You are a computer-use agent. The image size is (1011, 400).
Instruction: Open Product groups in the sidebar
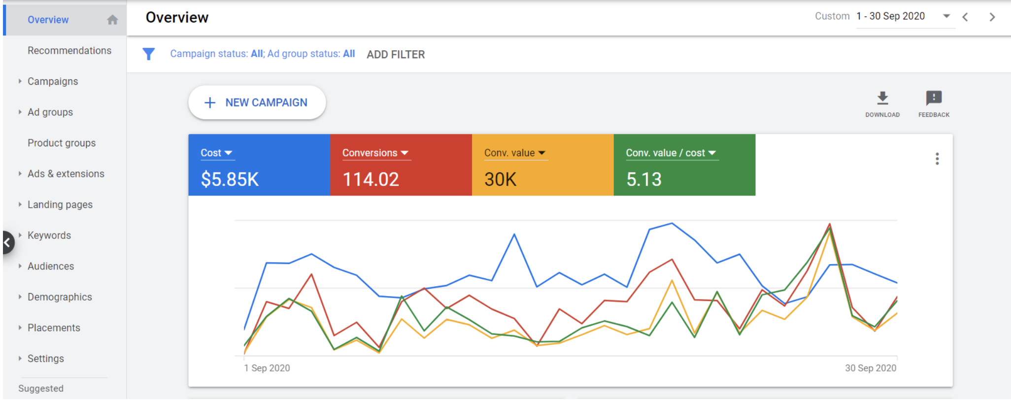[x=62, y=143]
